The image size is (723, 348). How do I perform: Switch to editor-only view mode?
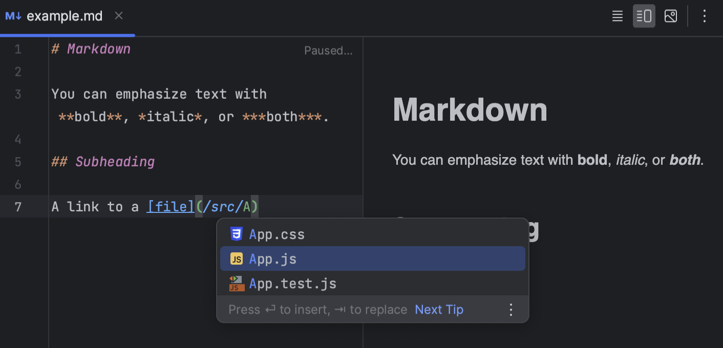click(617, 16)
